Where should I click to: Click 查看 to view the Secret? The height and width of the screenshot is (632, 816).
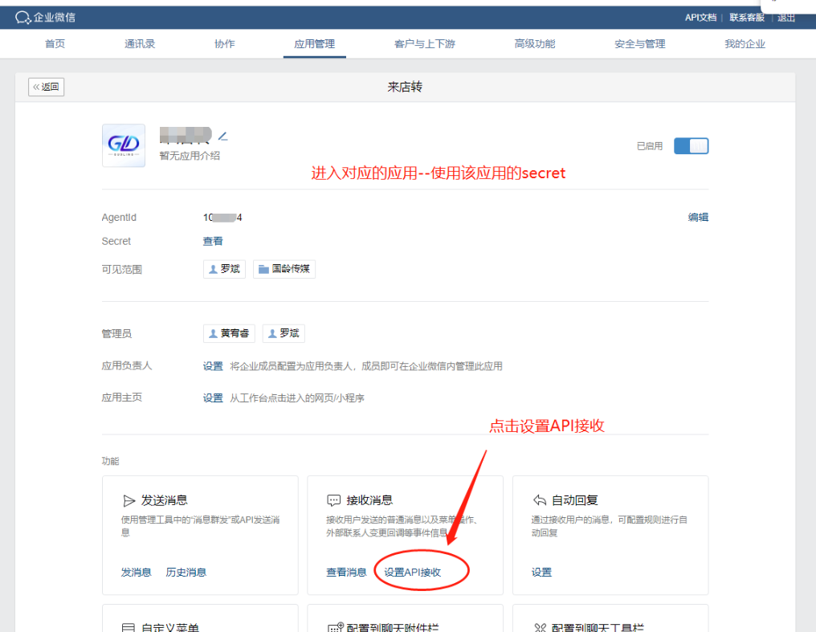click(213, 241)
